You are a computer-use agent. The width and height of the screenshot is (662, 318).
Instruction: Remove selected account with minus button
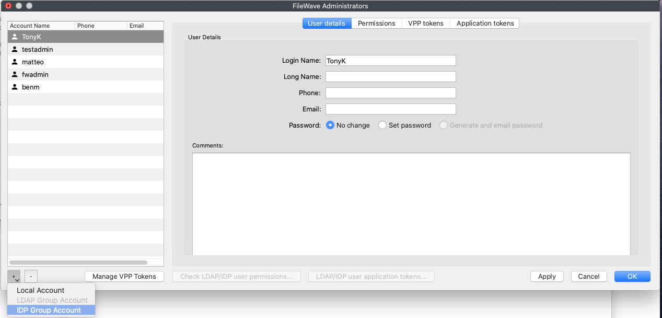pyautogui.click(x=31, y=276)
